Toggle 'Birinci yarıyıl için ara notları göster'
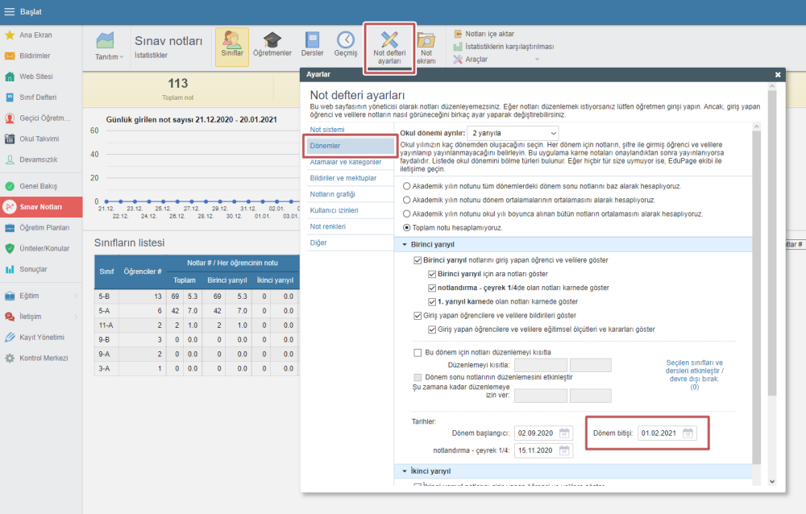This screenshot has height=514, width=806. pyautogui.click(x=432, y=274)
